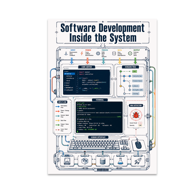The width and height of the screenshot is (195, 195).
Task: Click the rocket icon in bottom row
Action: [138, 161]
